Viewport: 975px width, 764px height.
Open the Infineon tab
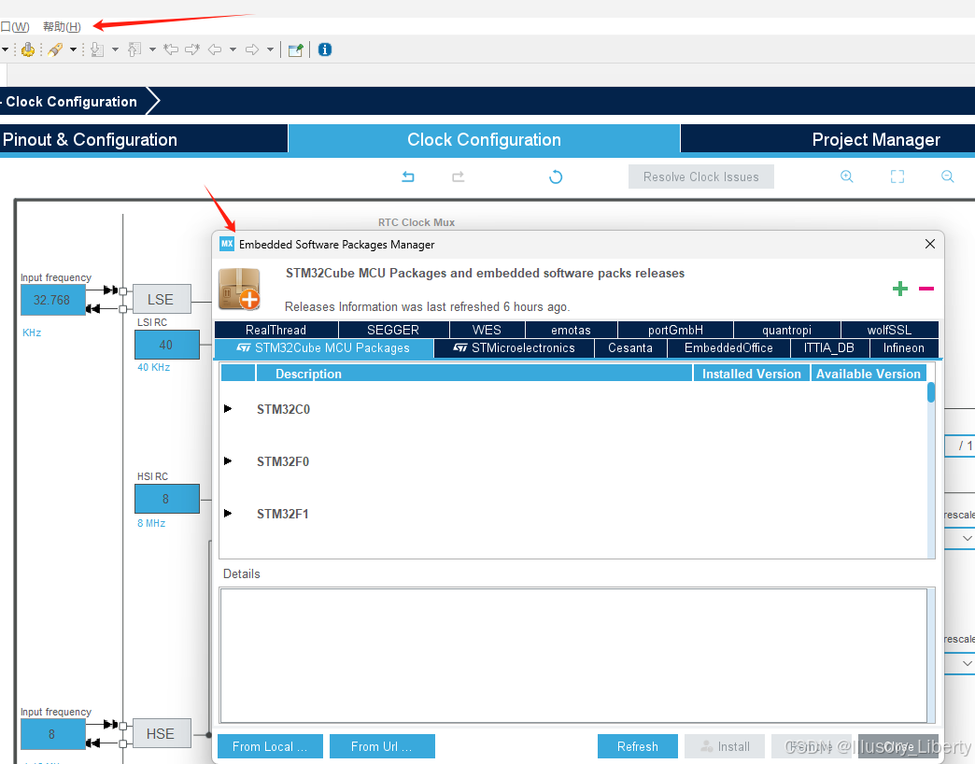tap(904, 348)
